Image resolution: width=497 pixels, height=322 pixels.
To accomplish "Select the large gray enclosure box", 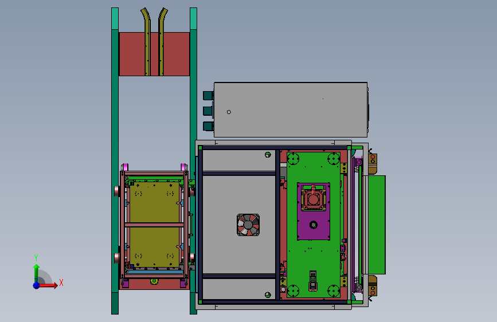I will (291, 109).
